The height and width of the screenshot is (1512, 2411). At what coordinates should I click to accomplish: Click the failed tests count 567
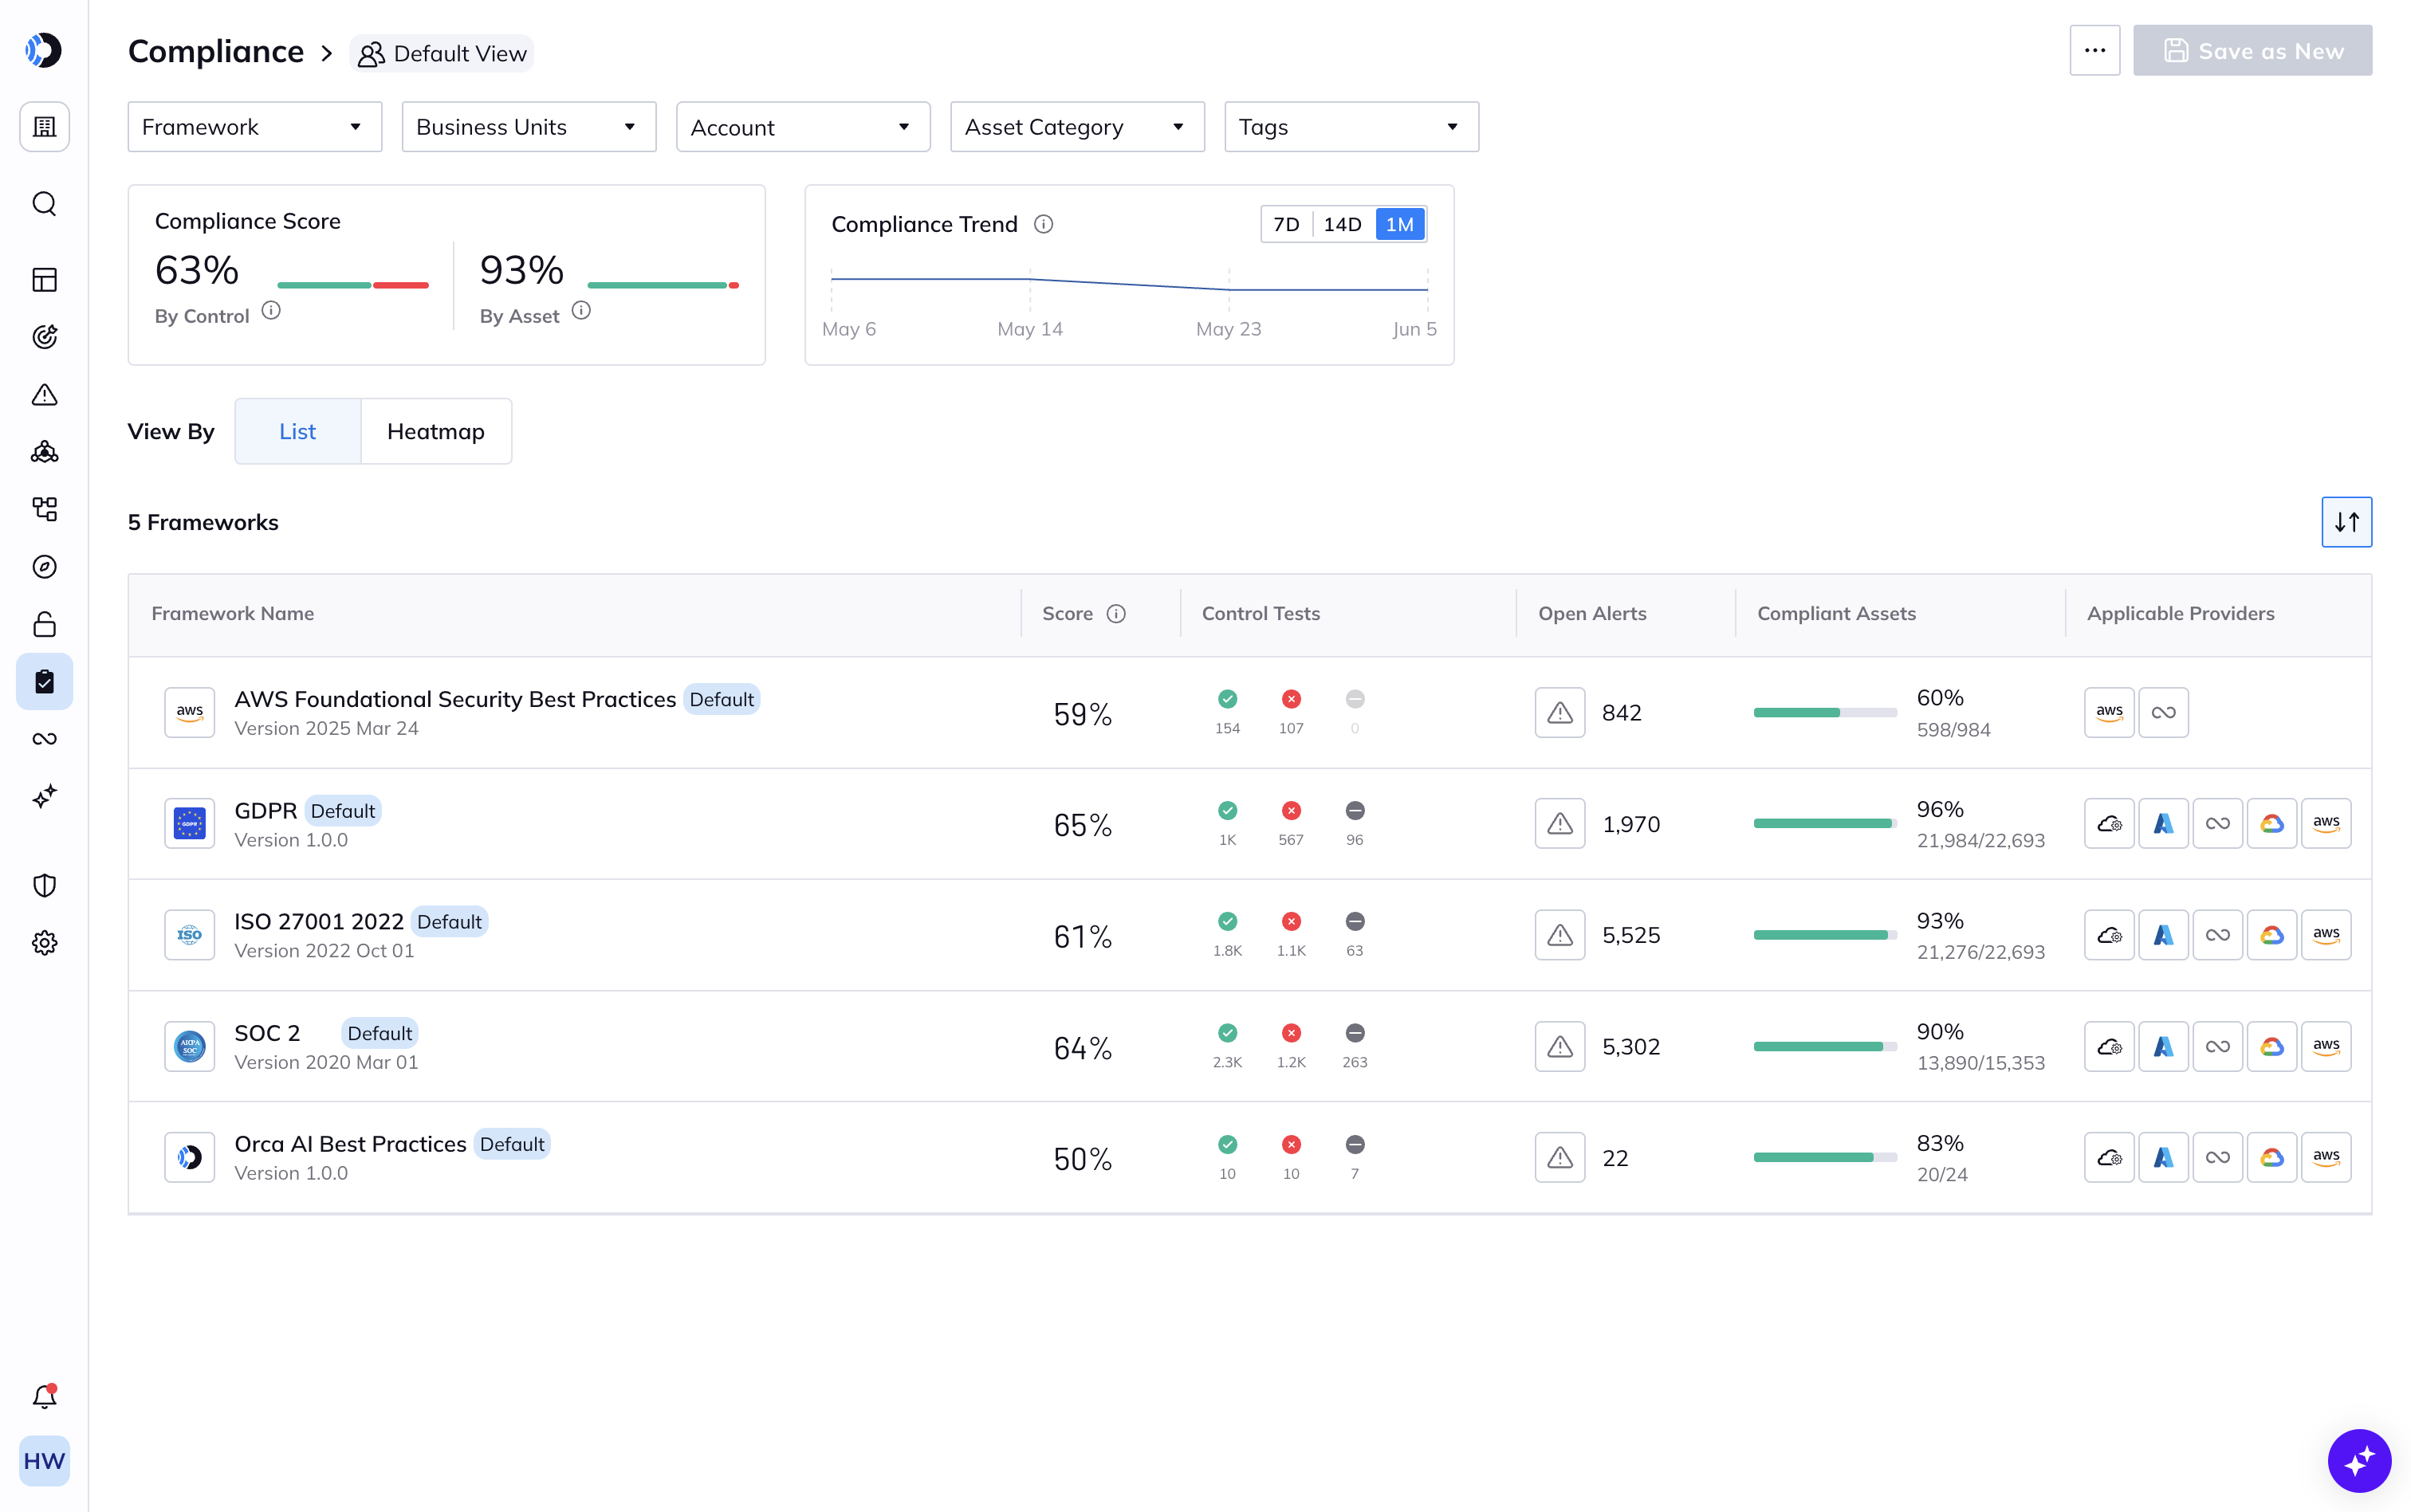(x=1291, y=840)
